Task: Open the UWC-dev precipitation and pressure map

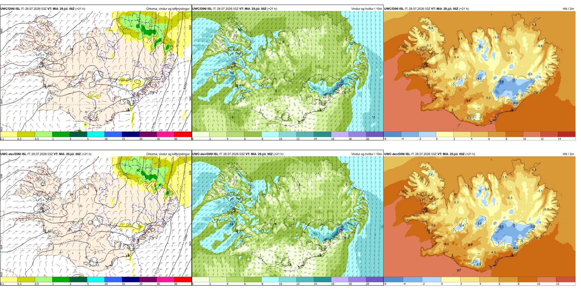Action: [96, 217]
